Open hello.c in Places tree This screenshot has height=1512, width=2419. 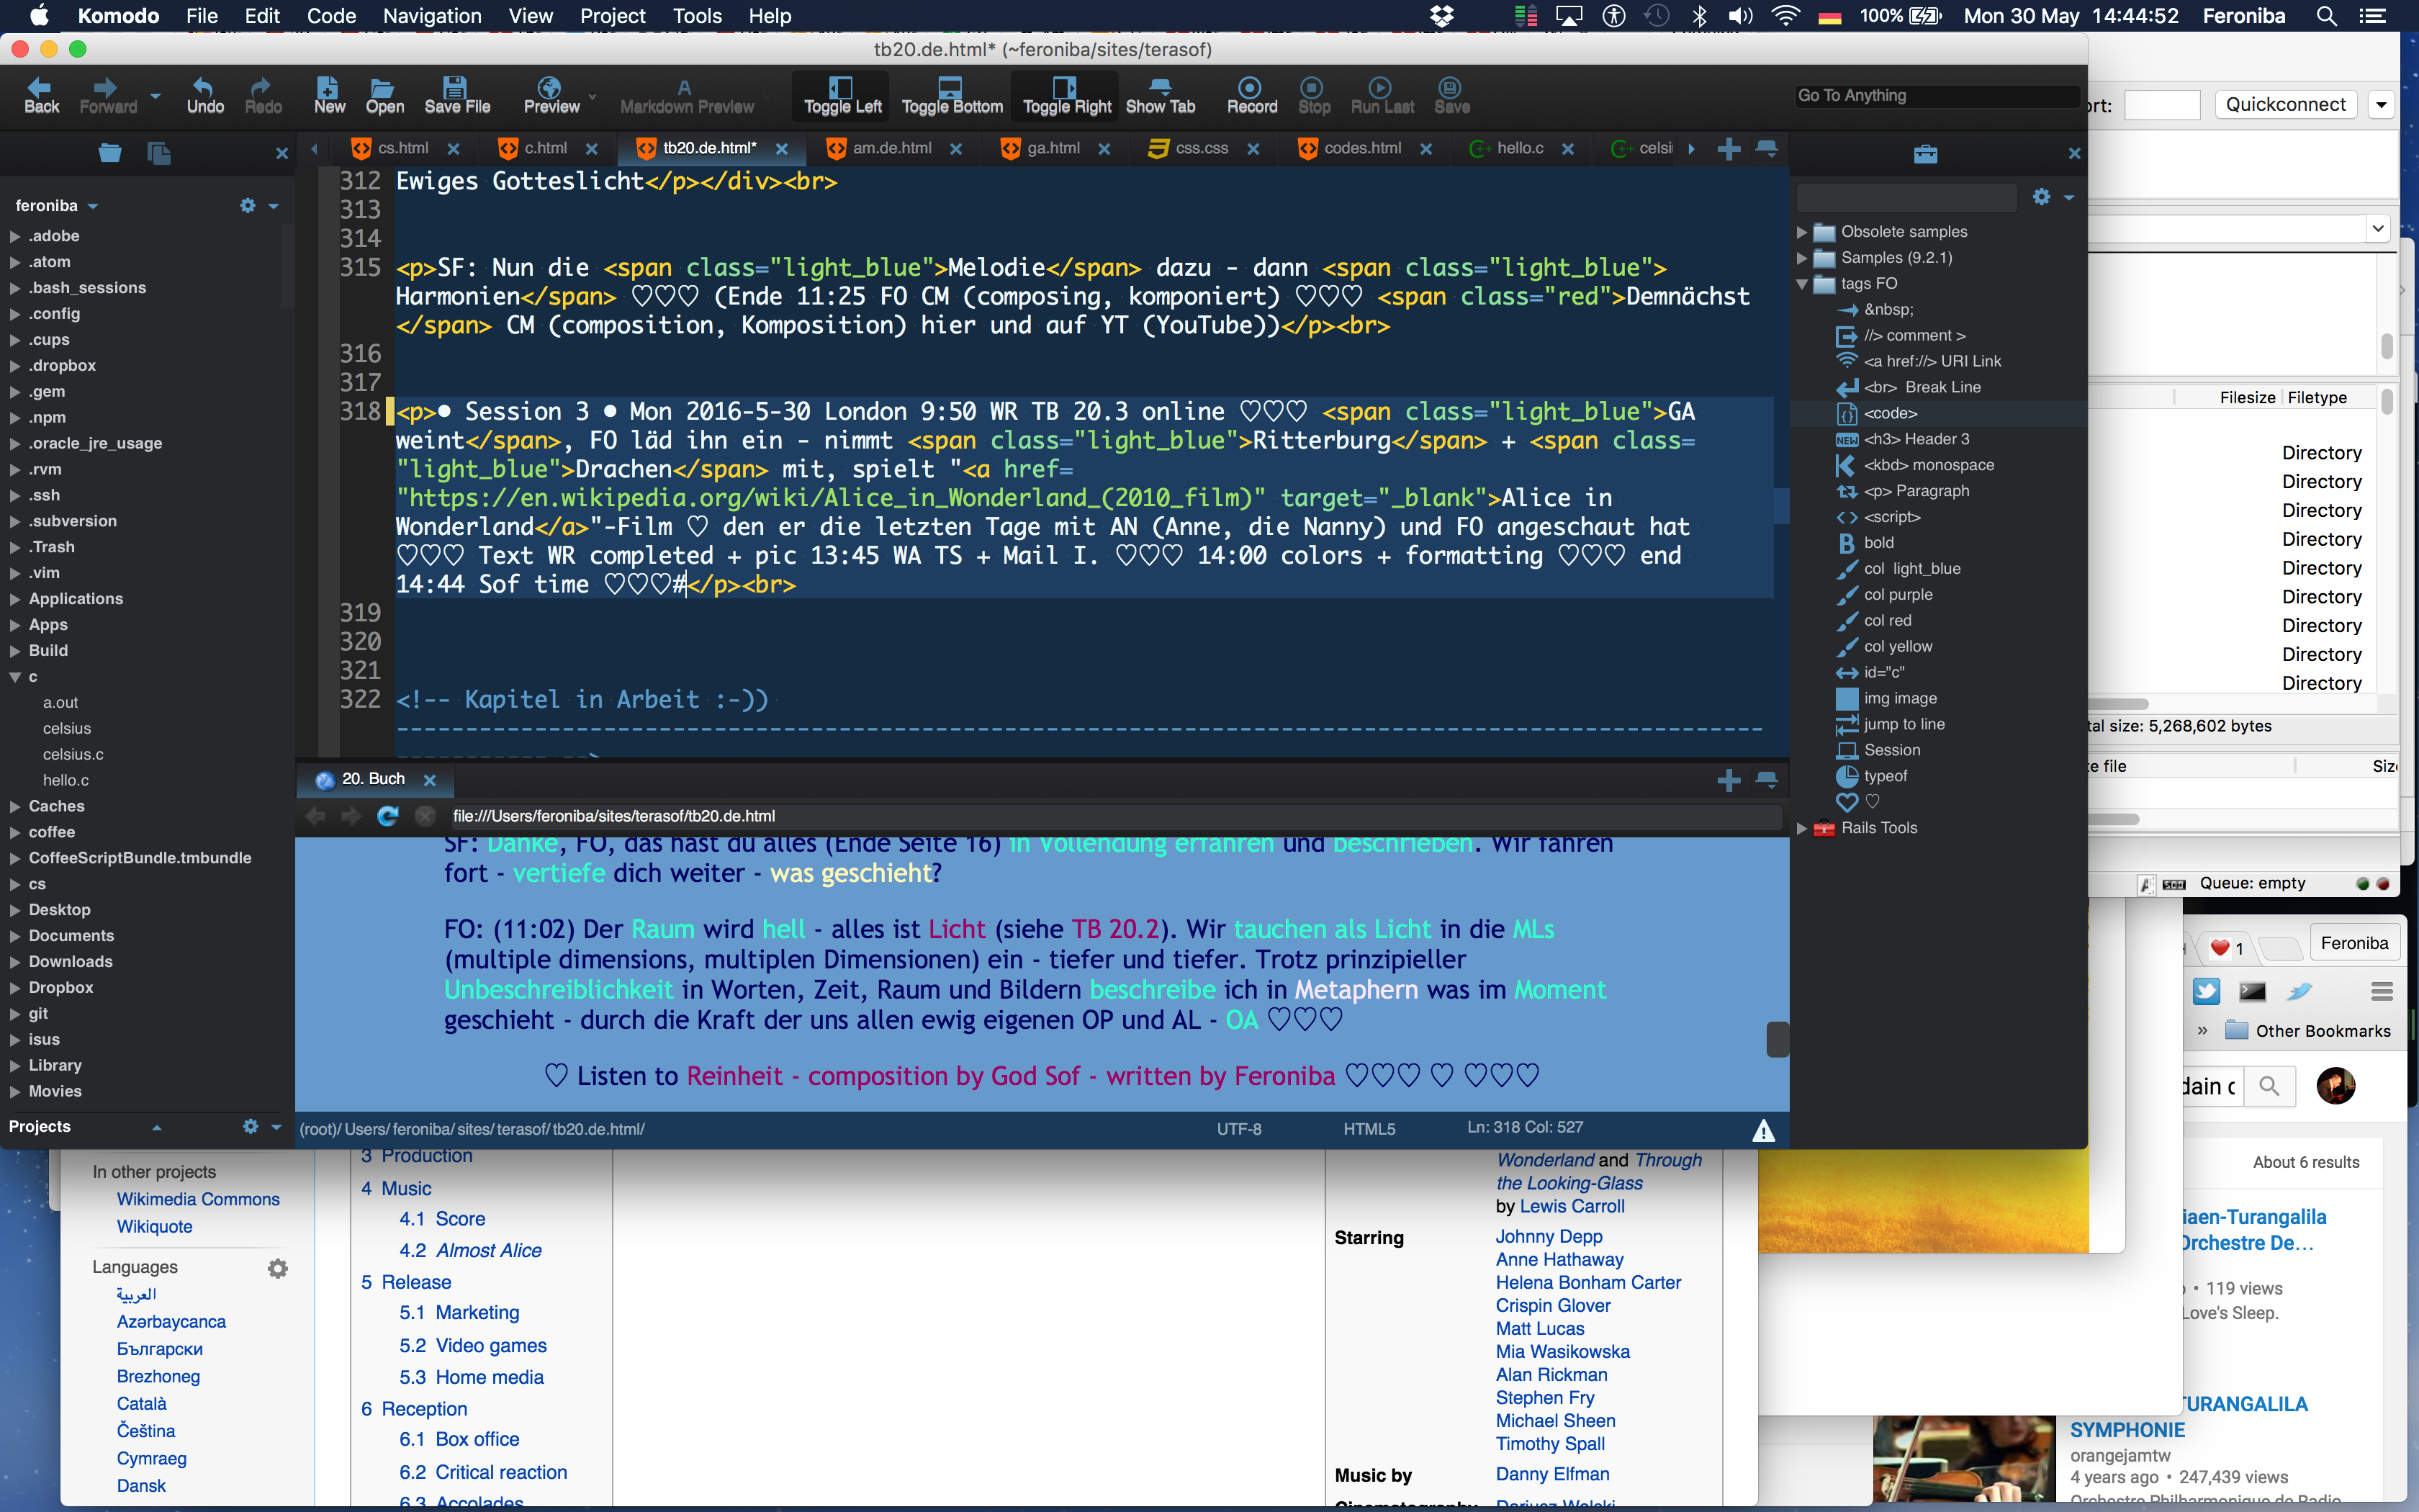65,780
